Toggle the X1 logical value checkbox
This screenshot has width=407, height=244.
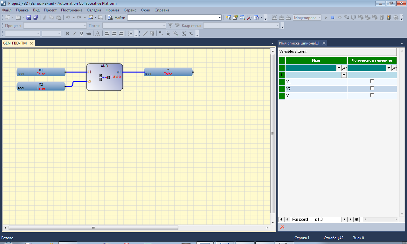click(x=372, y=81)
